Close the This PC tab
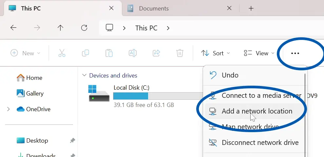This screenshot has height=157, width=324. (111, 8)
